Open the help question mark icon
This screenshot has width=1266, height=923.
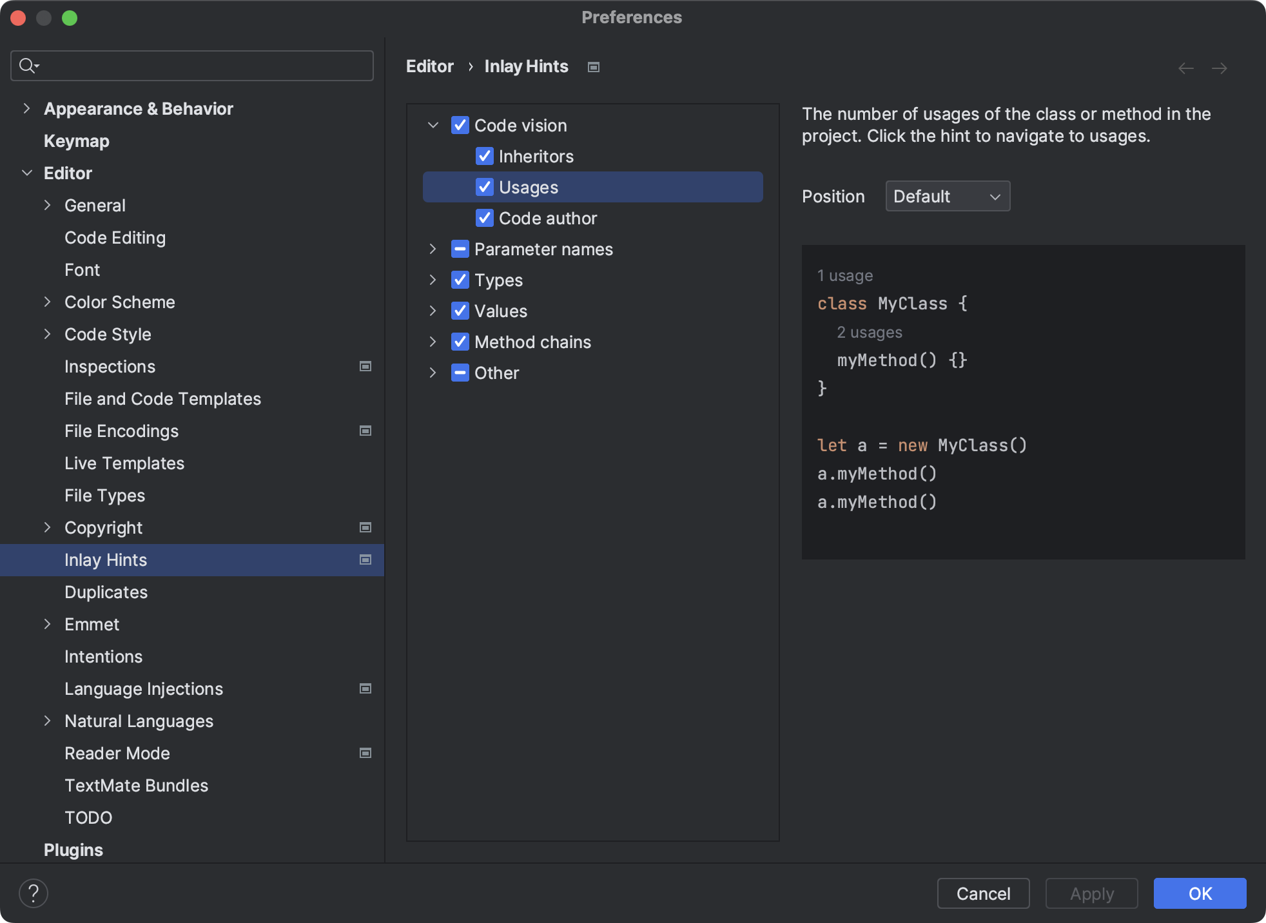coord(34,893)
